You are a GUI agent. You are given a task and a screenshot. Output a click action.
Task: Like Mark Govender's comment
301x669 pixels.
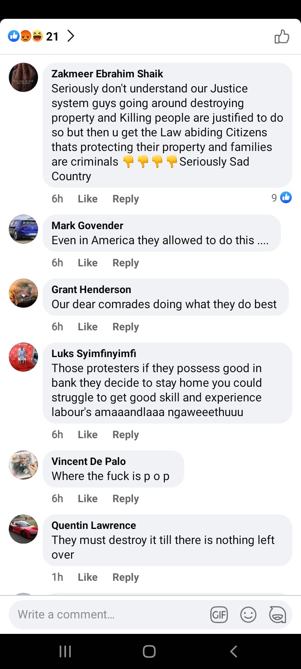point(87,263)
